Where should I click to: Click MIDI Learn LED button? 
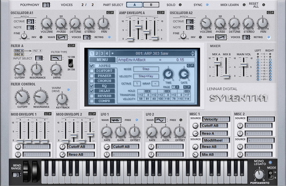tap(244, 5)
